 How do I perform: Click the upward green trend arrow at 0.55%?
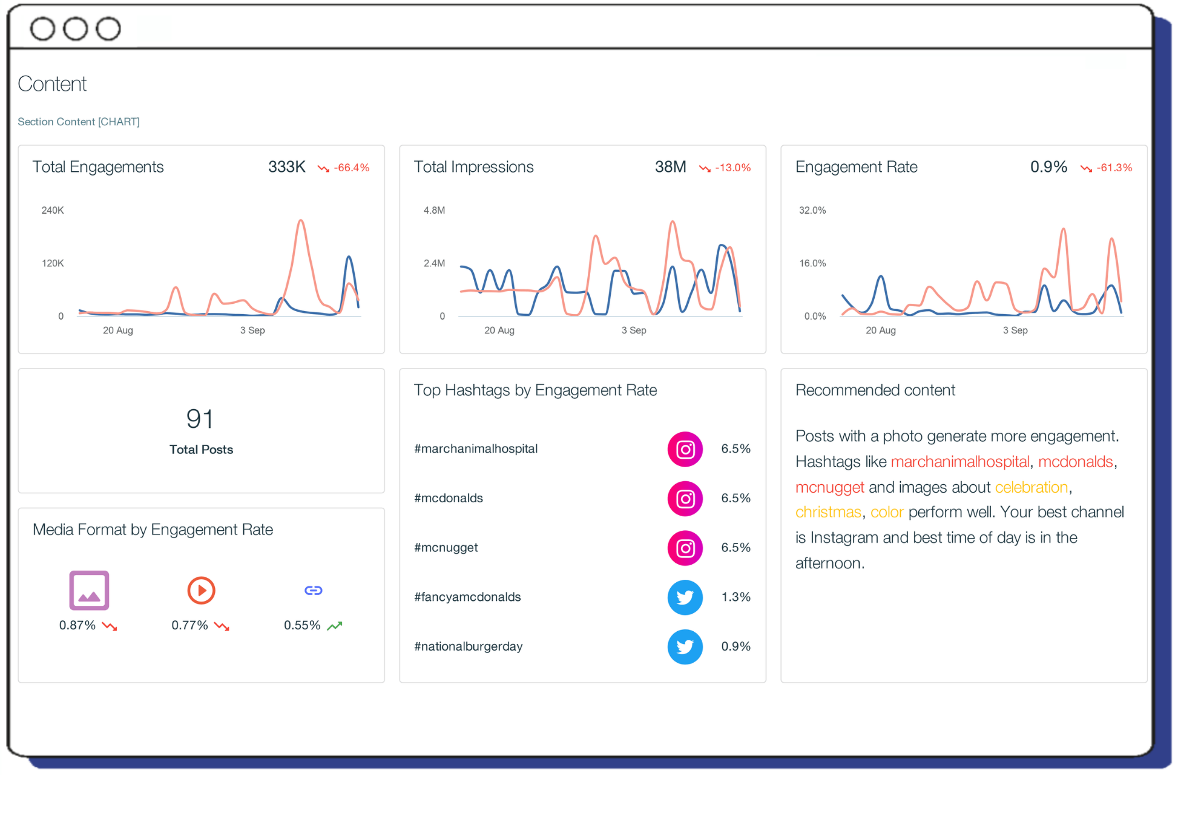coord(335,626)
